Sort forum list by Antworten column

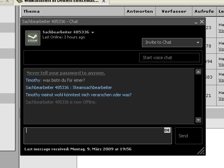point(140,11)
